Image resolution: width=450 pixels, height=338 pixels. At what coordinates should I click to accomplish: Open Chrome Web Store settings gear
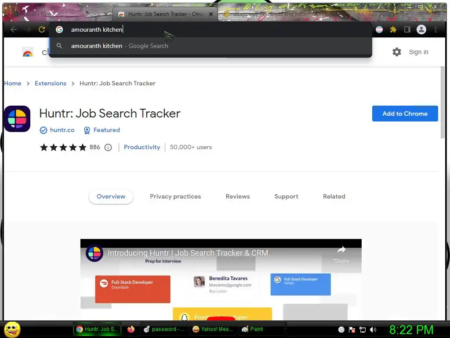point(397,52)
